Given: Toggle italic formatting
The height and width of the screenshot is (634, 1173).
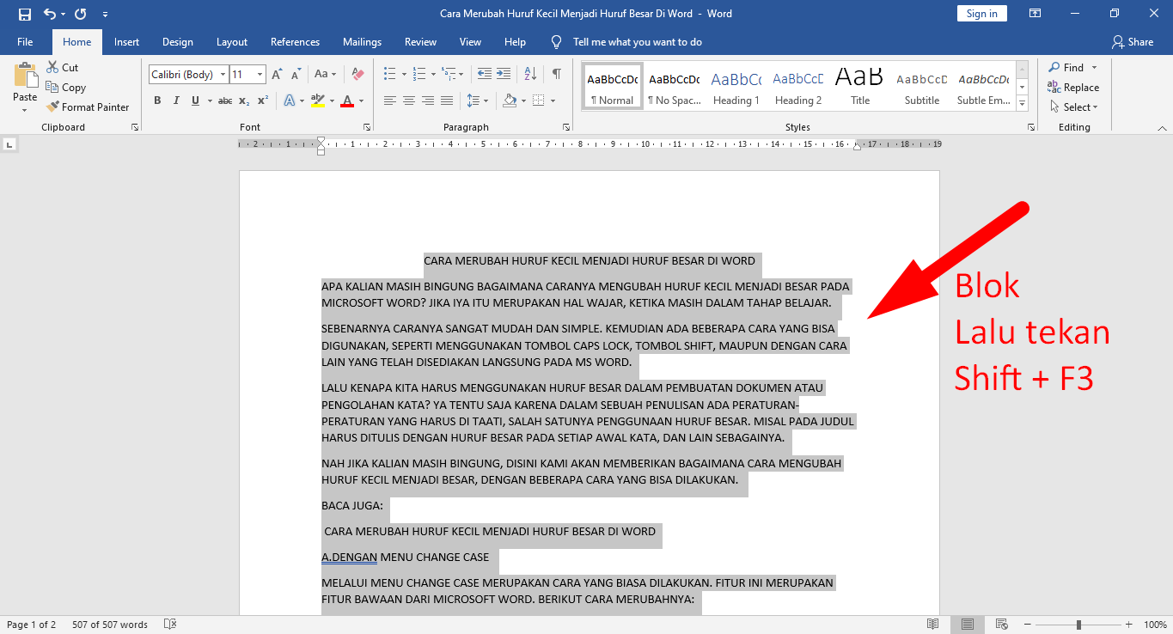Looking at the screenshot, I should [176, 101].
